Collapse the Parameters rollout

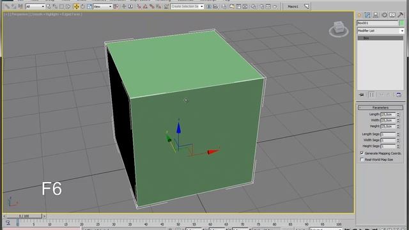coord(380,107)
